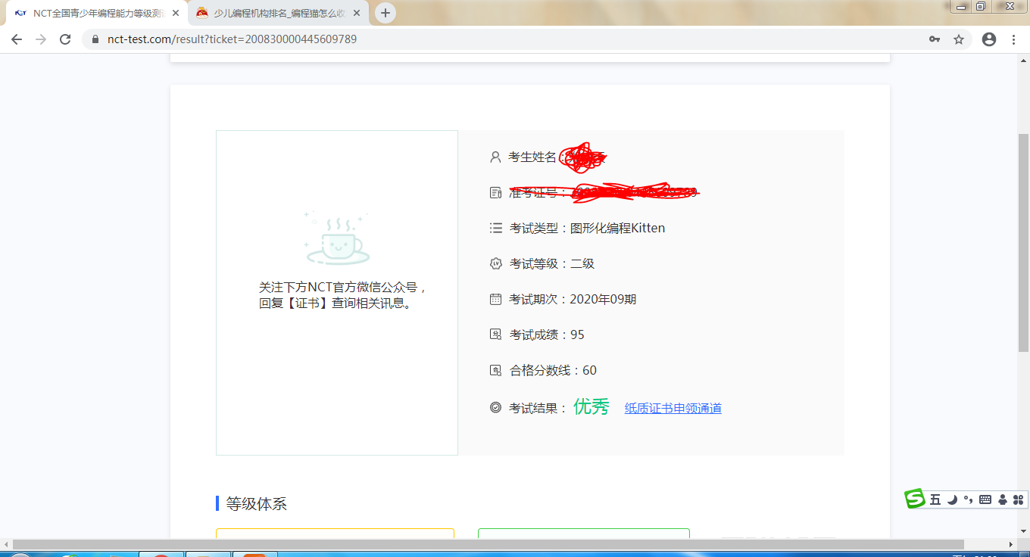Open the IME toolbox grid icon
This screenshot has width=1030, height=557.
pos(1018,499)
